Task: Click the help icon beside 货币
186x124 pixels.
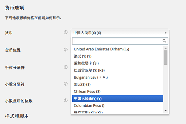Action: coord(66,32)
